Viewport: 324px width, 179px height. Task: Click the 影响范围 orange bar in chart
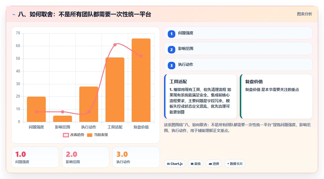pyautogui.click(x=62, y=119)
